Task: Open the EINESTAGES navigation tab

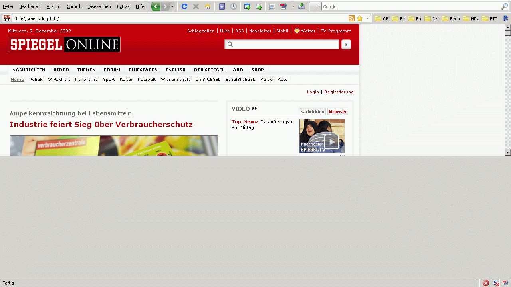Action: (x=143, y=70)
